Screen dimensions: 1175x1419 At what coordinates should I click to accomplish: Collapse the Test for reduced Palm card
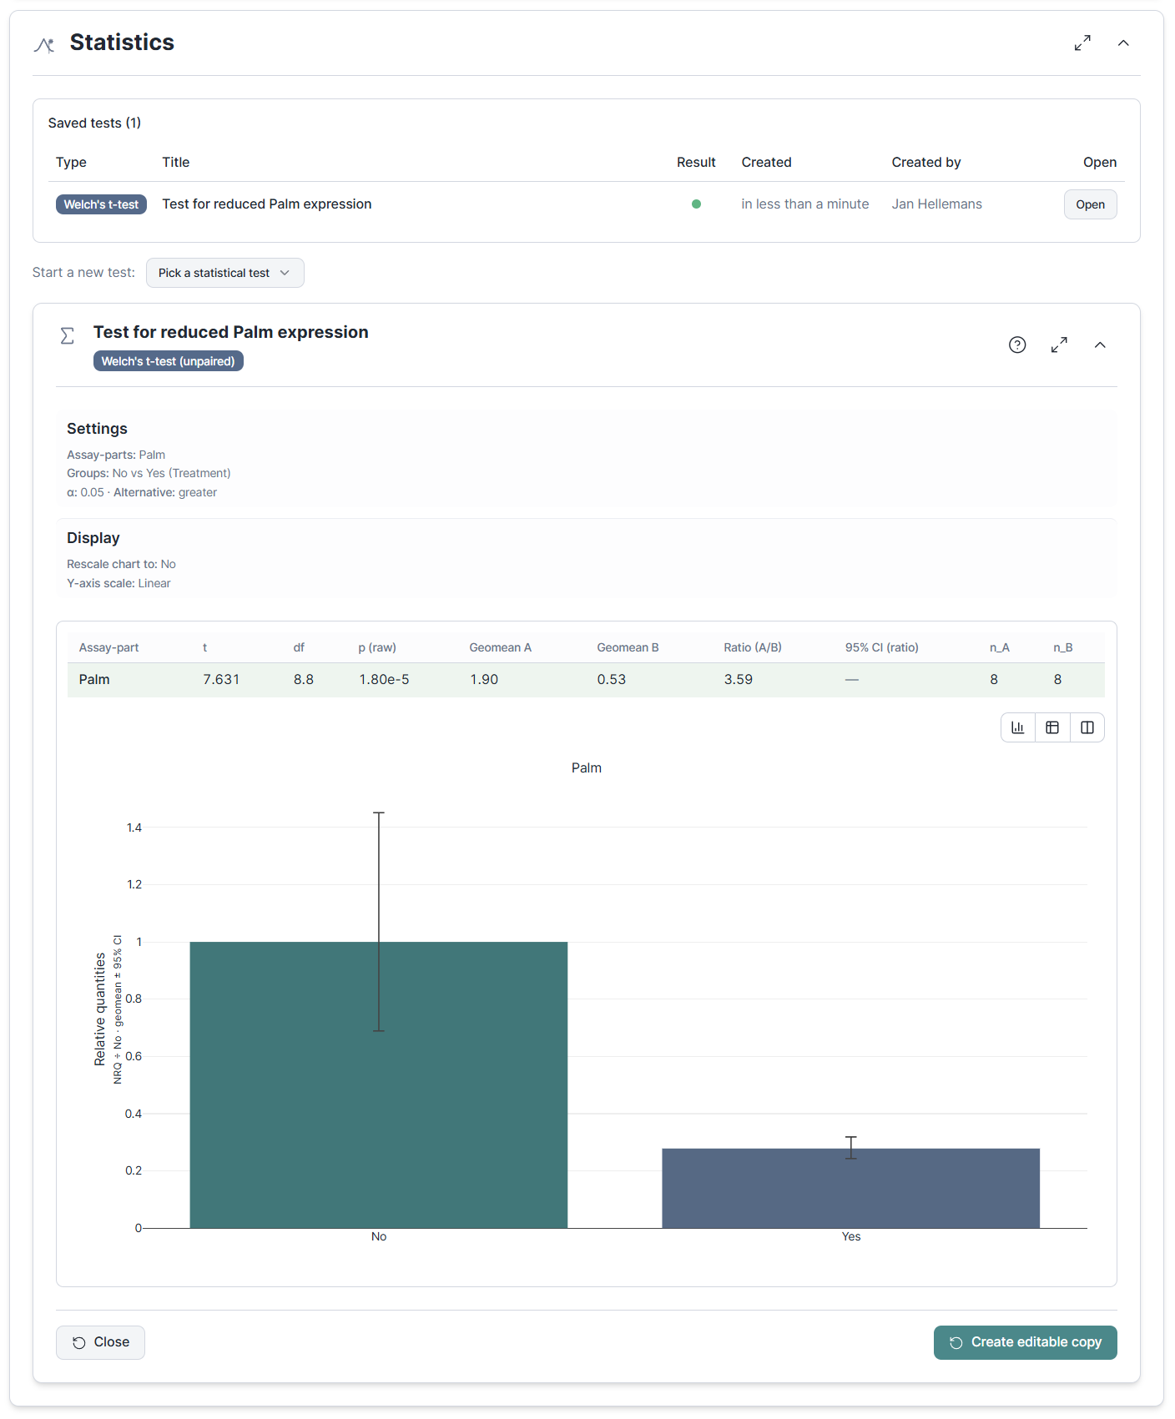click(1100, 345)
